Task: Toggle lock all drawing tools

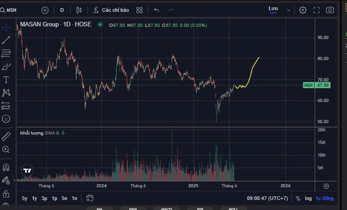Action: coord(6,194)
